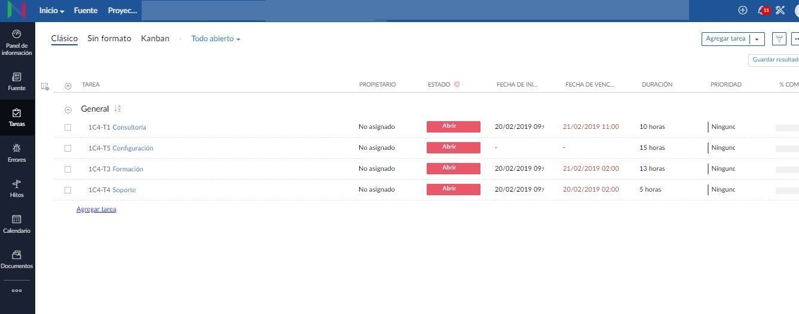The image size is (799, 314).
Task: Click the TAREA column header
Action: [91, 85]
